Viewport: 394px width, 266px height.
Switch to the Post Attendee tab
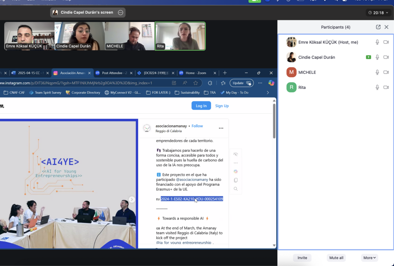(x=114, y=73)
